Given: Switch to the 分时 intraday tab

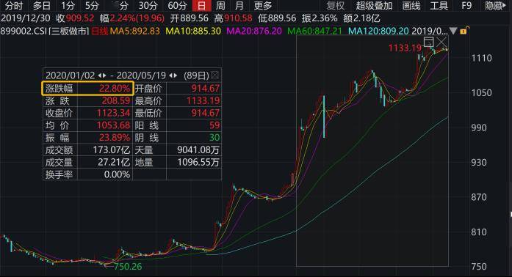Looking at the screenshot, I should (14, 6).
